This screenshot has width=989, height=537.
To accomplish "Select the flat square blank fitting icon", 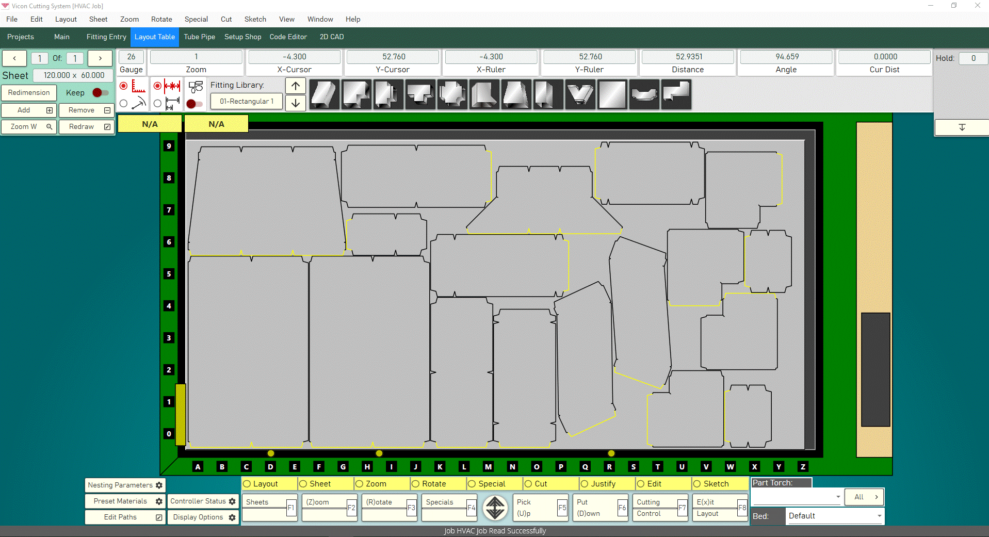I will tap(612, 94).
